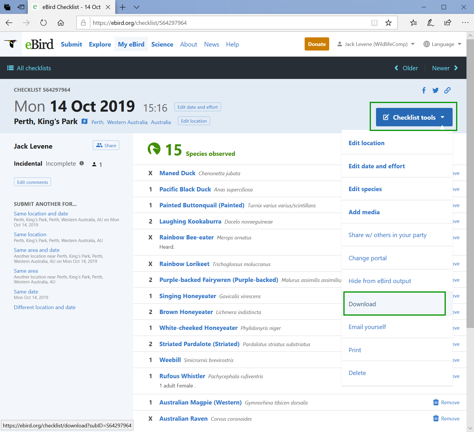Copy checklist link chain icon
Screen dimensions: 474x432
click(447, 91)
